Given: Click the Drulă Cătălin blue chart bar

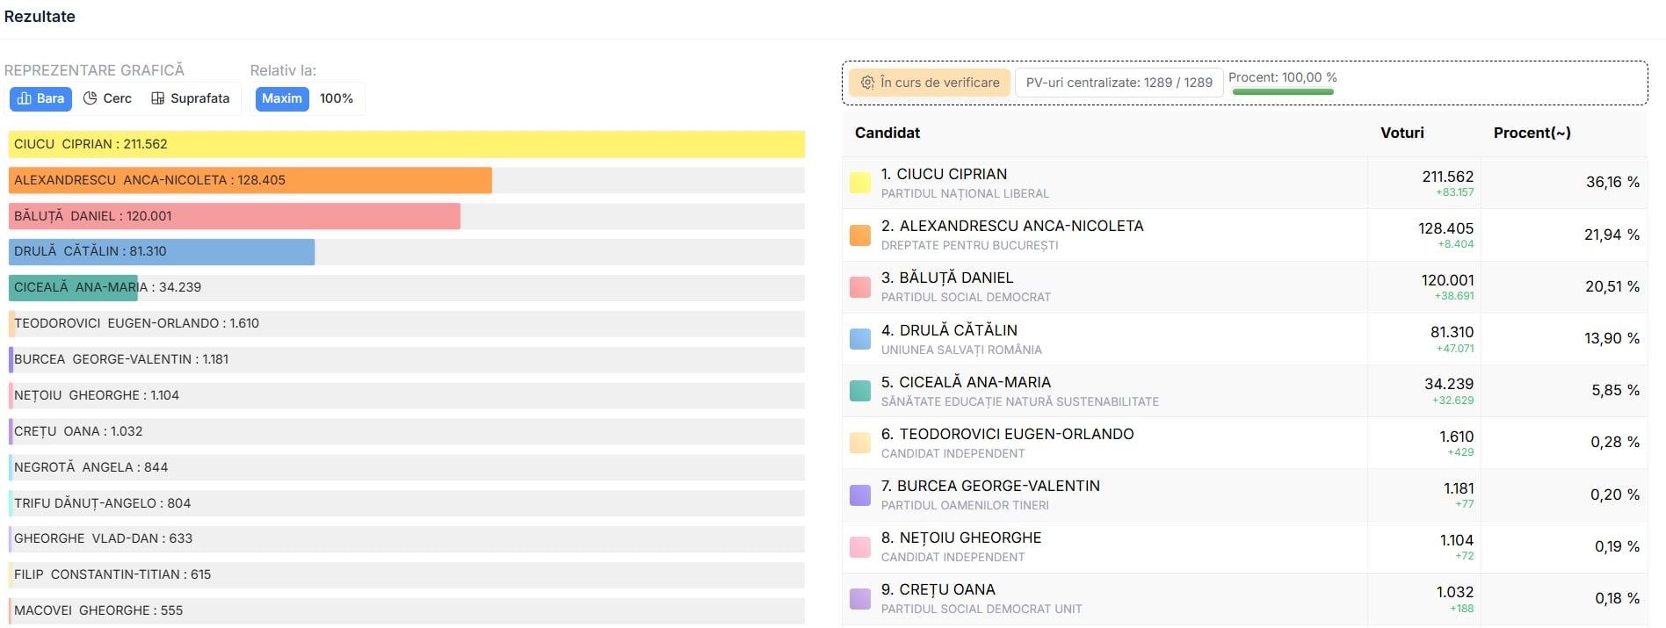Looking at the screenshot, I should pyautogui.click(x=162, y=252).
